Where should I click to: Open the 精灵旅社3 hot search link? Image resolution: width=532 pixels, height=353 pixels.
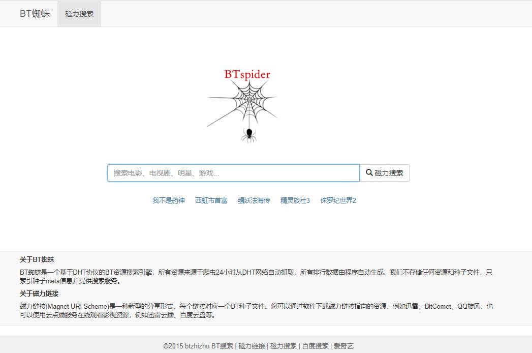pos(294,200)
